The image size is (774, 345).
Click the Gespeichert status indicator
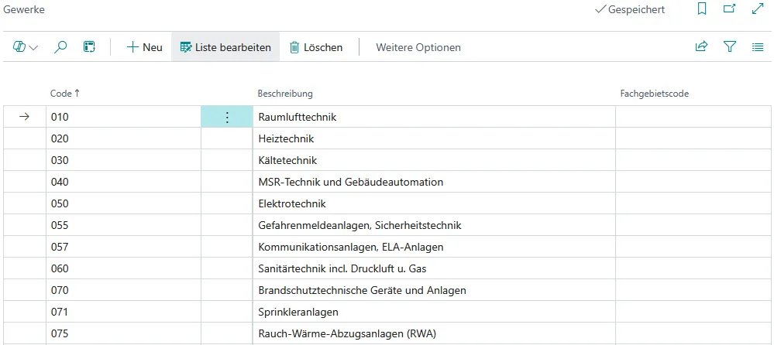click(x=631, y=9)
